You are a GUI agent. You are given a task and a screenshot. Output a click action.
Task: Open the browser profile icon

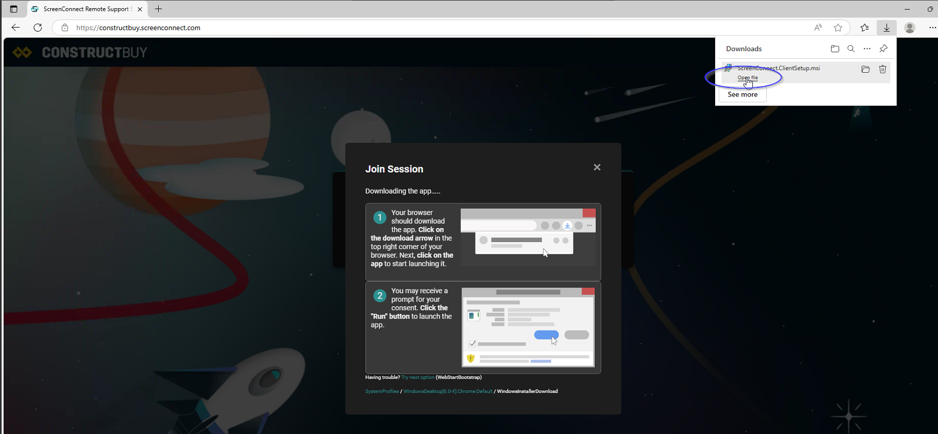[910, 27]
